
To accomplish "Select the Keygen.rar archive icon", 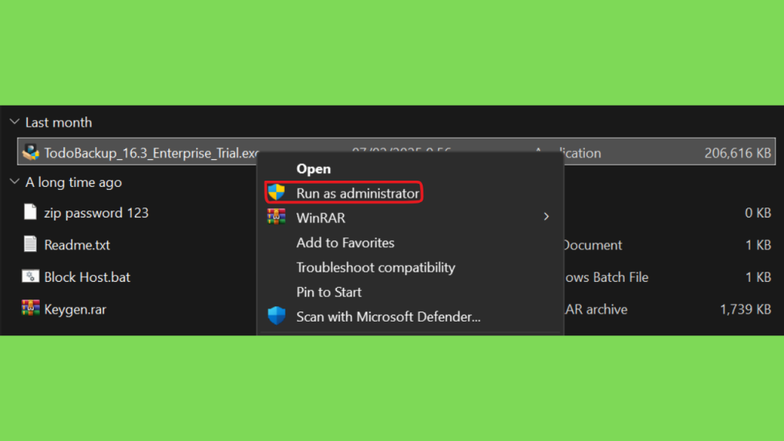I will click(30, 308).
